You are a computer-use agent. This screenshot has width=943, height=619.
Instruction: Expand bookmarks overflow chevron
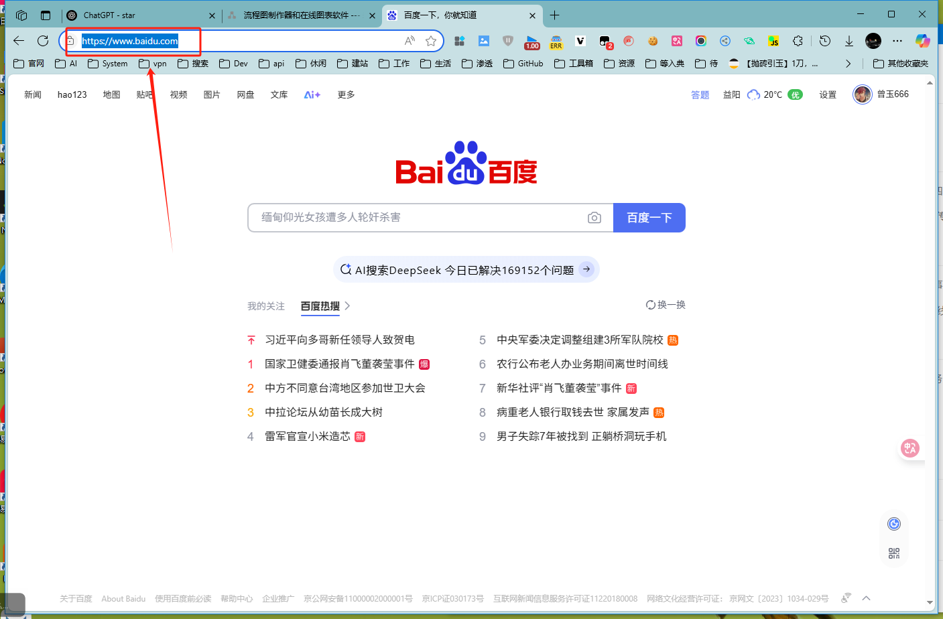848,64
